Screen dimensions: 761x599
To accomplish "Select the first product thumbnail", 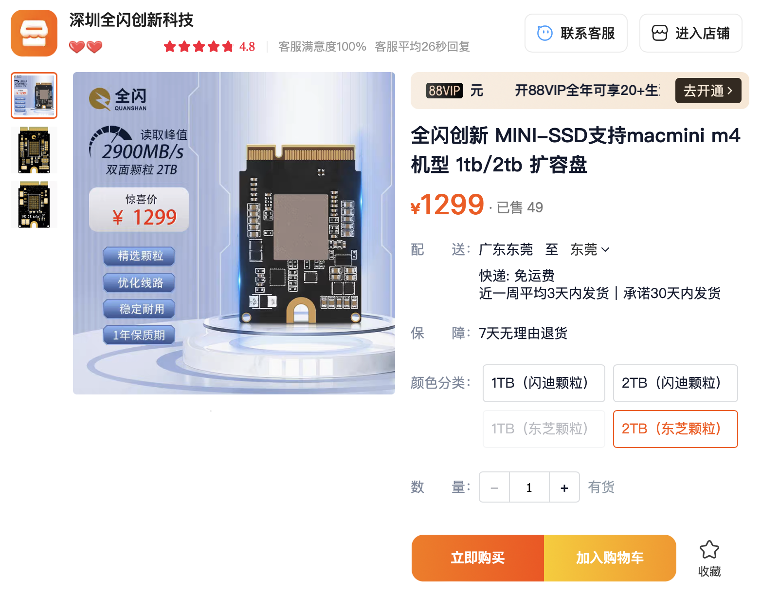I will click(34, 95).
